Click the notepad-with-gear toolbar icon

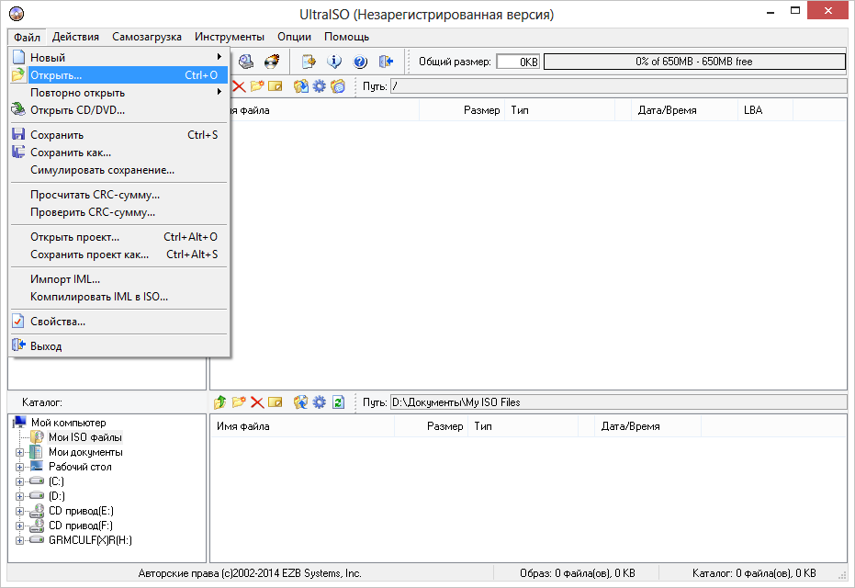tap(309, 62)
